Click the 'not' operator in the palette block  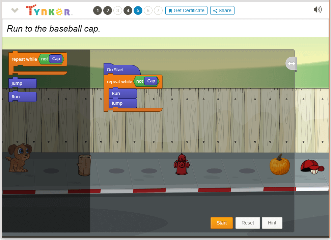click(x=45, y=59)
